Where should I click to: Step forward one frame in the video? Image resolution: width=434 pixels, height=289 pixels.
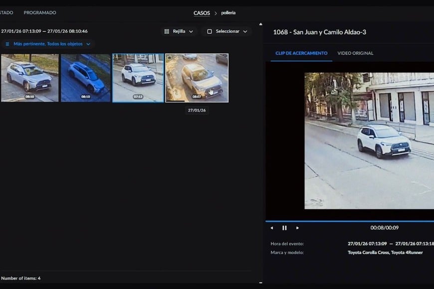click(297, 228)
